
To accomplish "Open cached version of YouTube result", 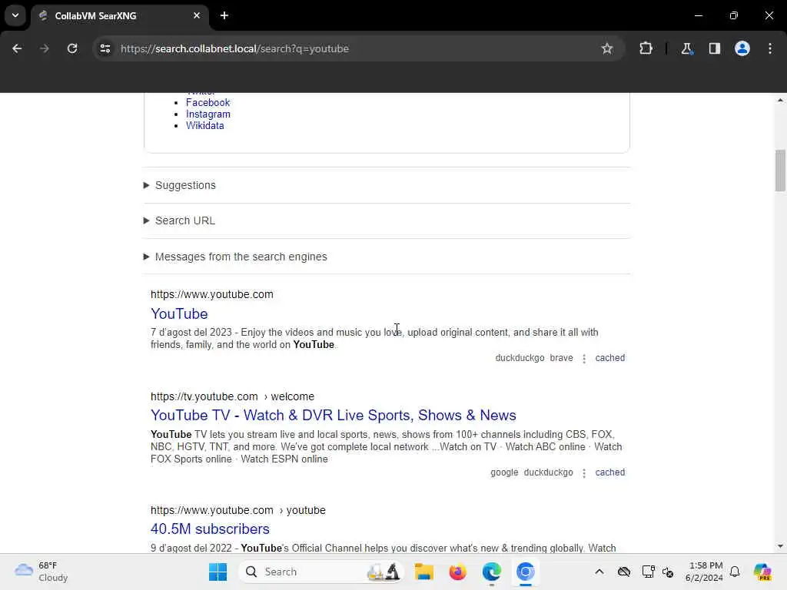I will point(609,358).
